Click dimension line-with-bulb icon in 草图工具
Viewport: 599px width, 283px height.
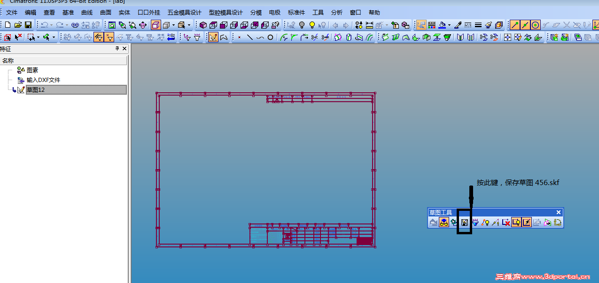[485, 223]
